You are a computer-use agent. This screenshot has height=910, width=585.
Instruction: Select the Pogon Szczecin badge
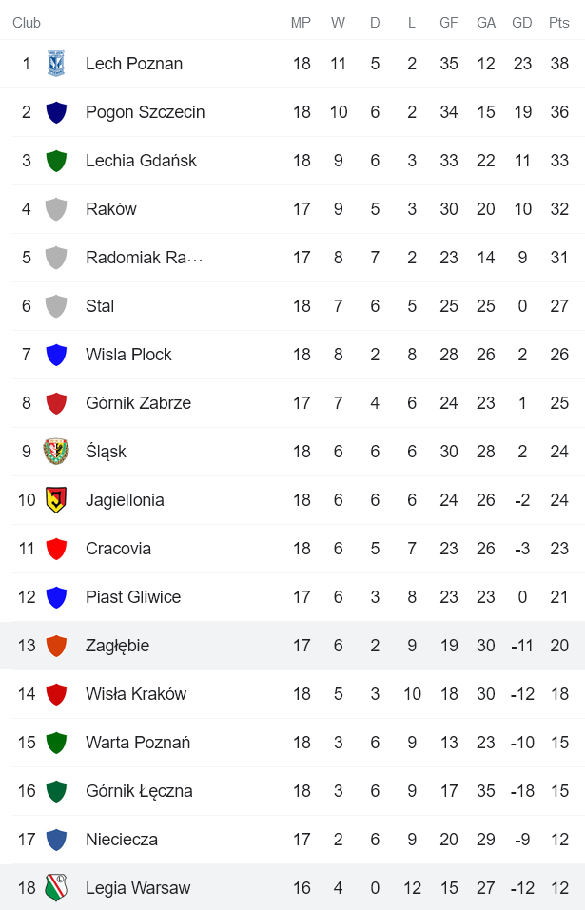tap(56, 112)
